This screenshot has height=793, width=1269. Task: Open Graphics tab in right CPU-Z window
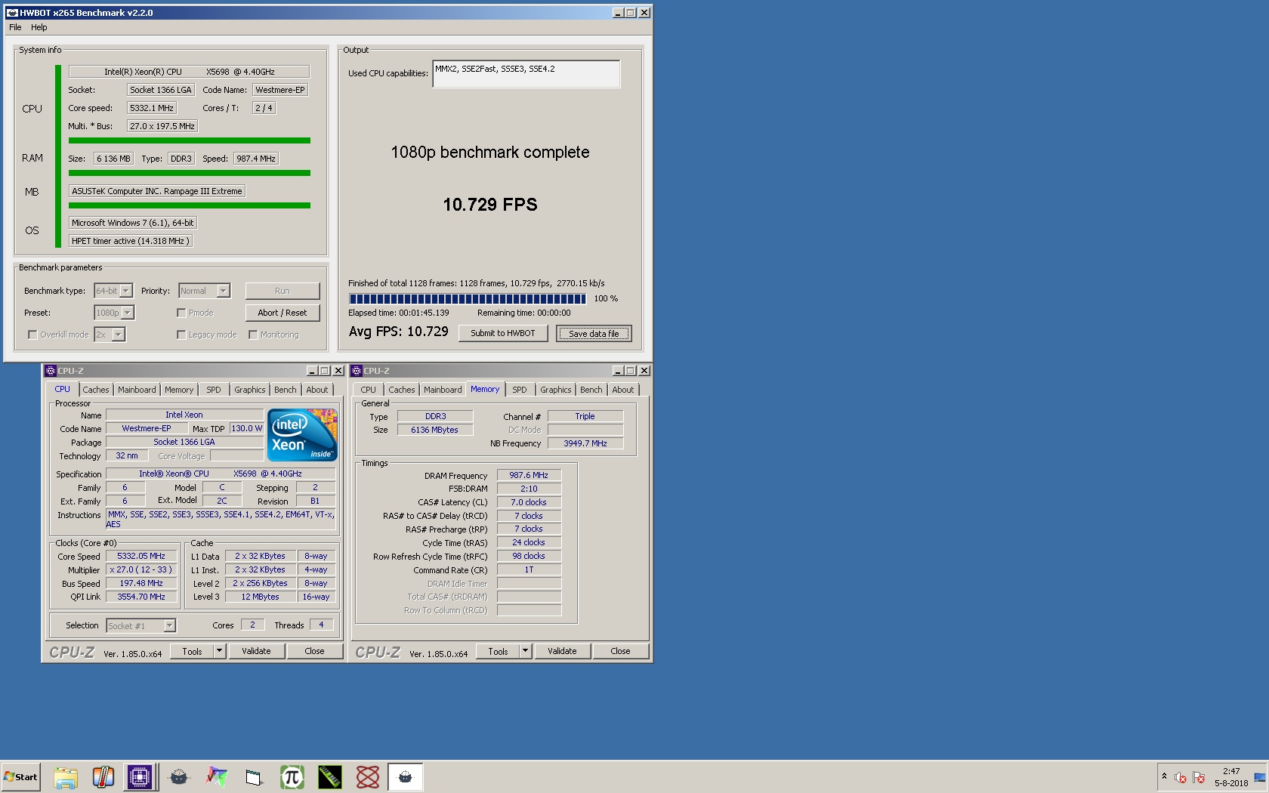pyautogui.click(x=556, y=390)
